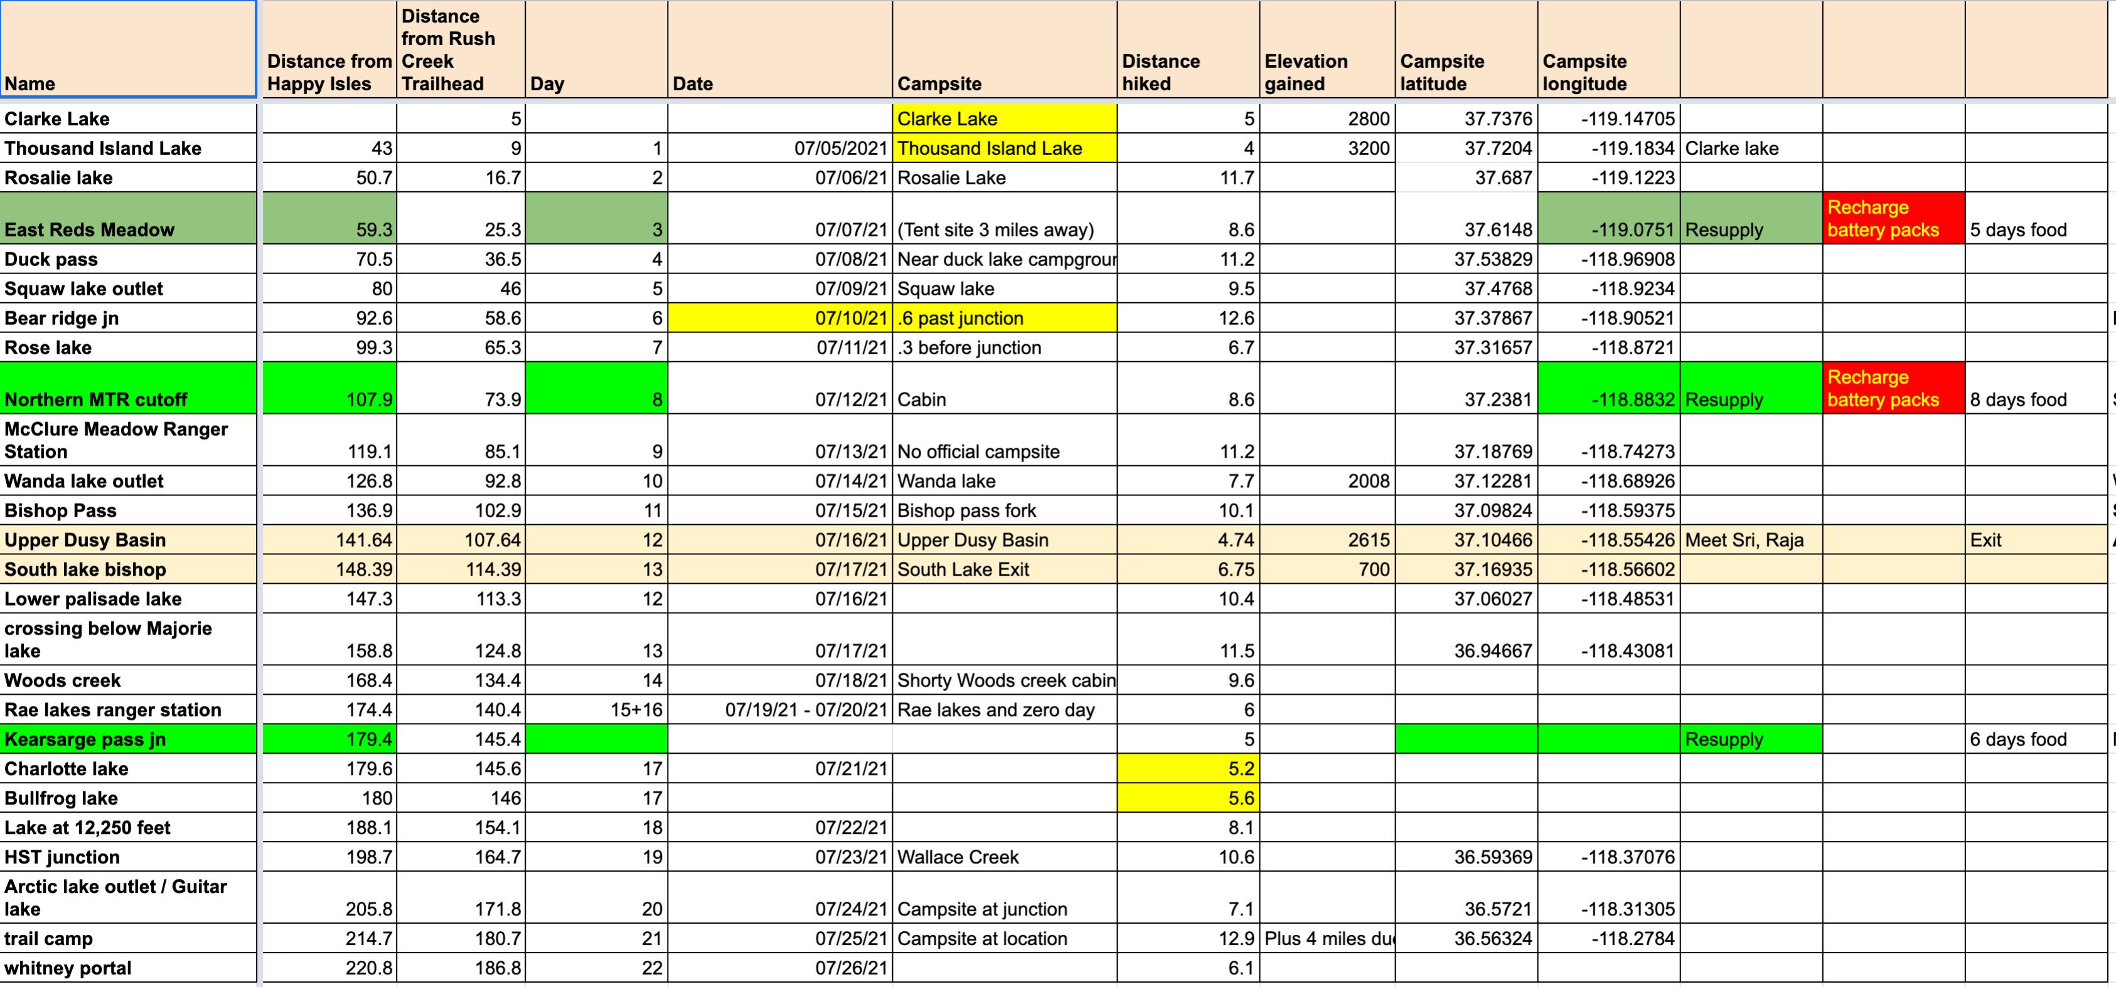The image size is (2116, 987).
Task: Select the 'Day' column header cell
Action: tap(596, 50)
